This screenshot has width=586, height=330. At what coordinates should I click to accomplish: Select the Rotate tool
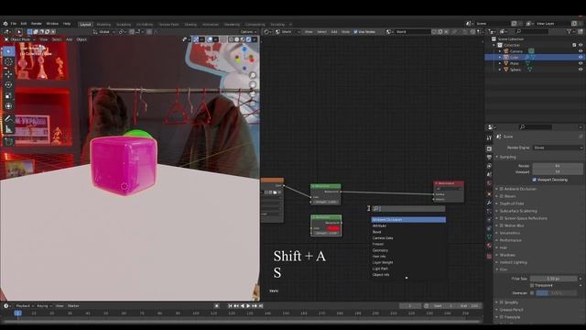point(8,85)
